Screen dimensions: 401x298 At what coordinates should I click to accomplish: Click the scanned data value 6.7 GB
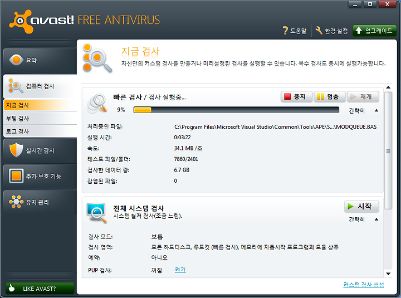pos(182,170)
